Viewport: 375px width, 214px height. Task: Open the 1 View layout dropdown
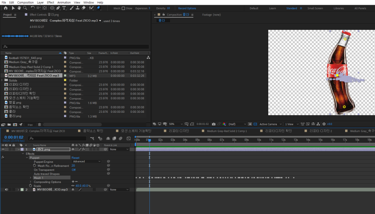(292, 124)
